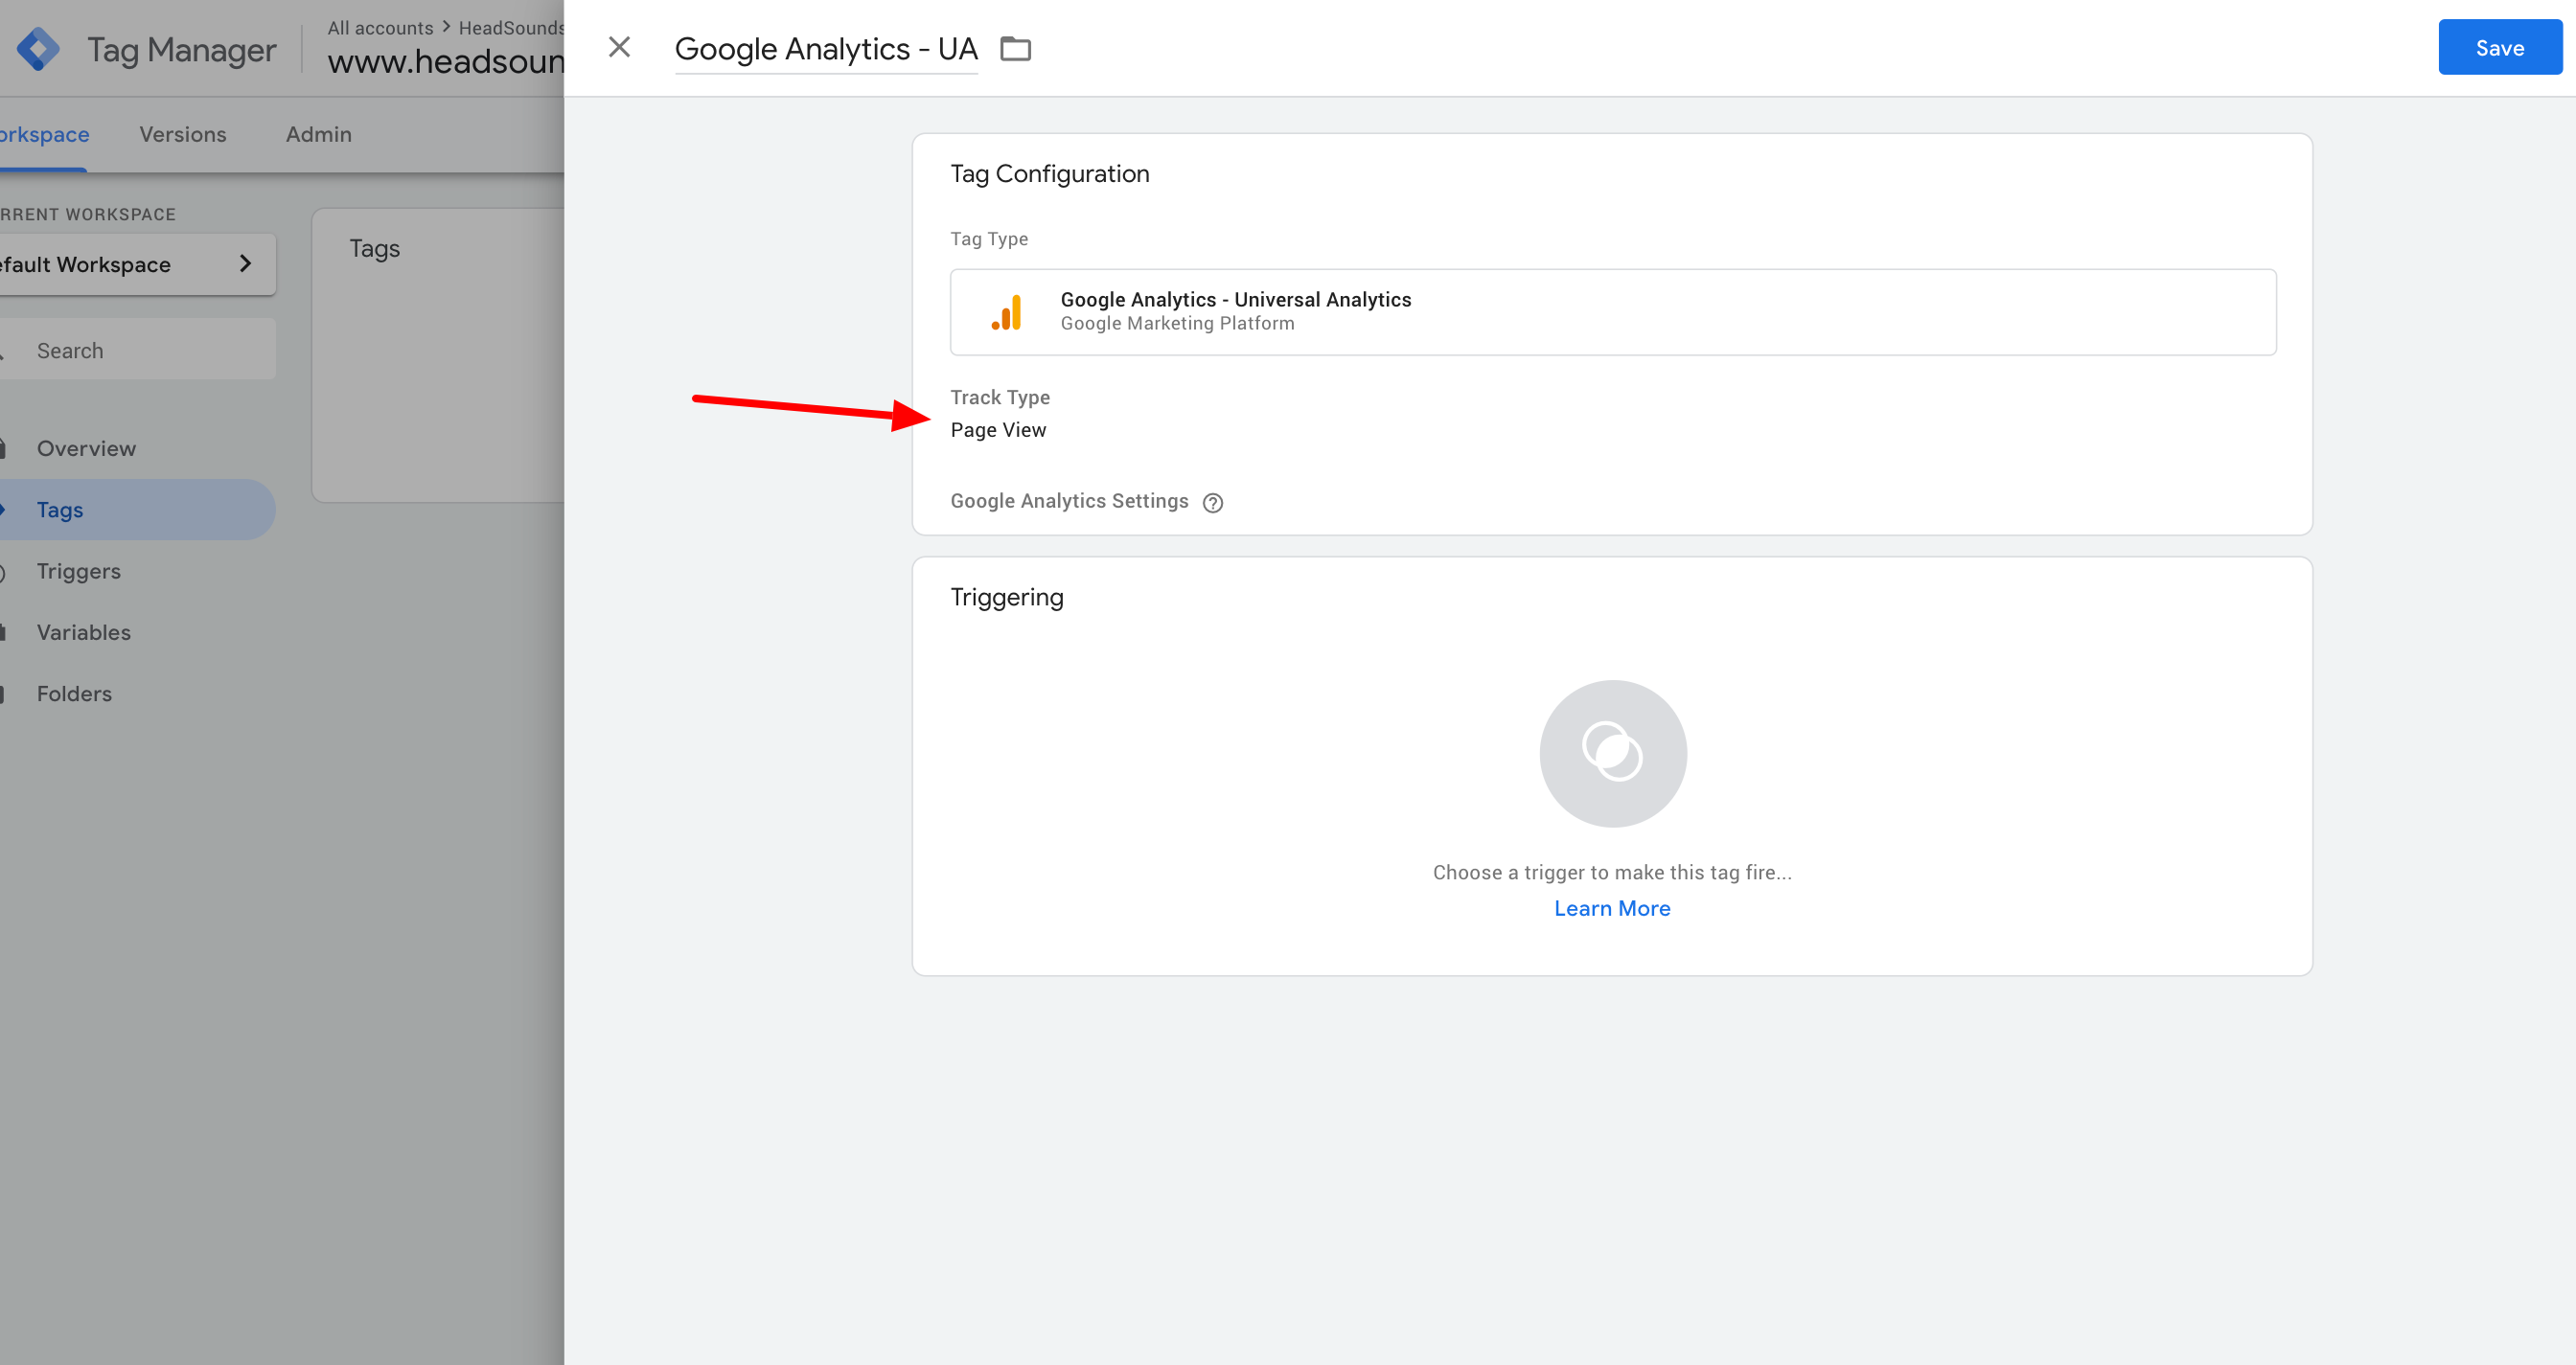The height and width of the screenshot is (1365, 2576).
Task: Switch to the Versions tab
Action: click(183, 134)
